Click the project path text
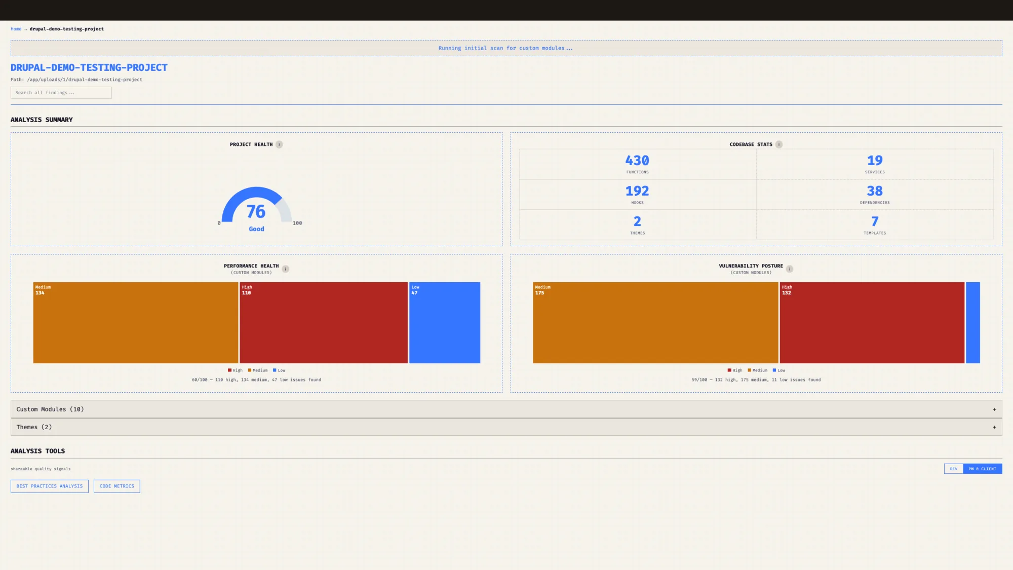 coord(76,80)
